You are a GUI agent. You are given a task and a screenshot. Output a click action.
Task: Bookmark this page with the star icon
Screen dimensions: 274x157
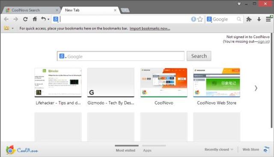coord(200,19)
